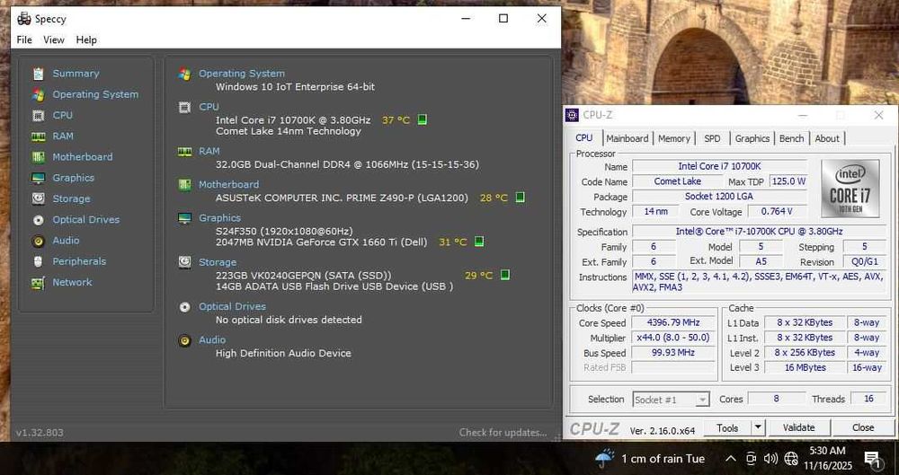Open the View menu in Speccy
The width and height of the screenshot is (899, 475).
coord(54,40)
